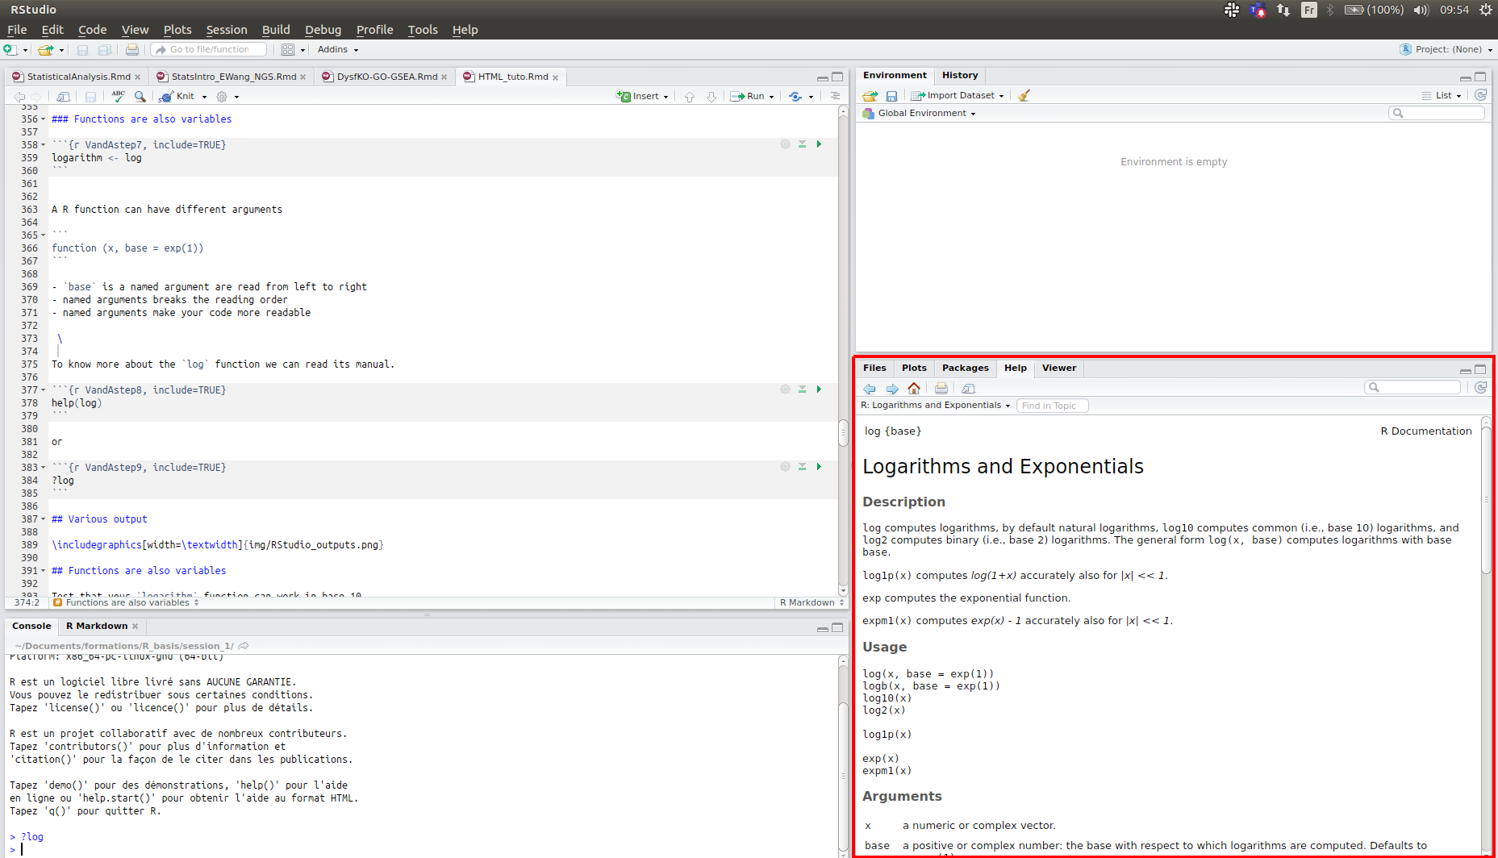Open the R Markdown tab beside Console
The height and width of the screenshot is (858, 1498).
97,626
